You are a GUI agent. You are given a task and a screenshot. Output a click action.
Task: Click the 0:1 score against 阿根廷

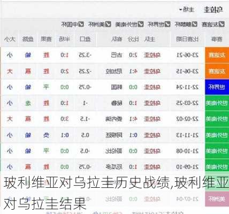coord(133,135)
